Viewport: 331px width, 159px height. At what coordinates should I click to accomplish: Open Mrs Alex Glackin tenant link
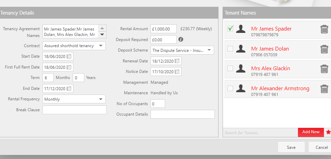click(271, 68)
